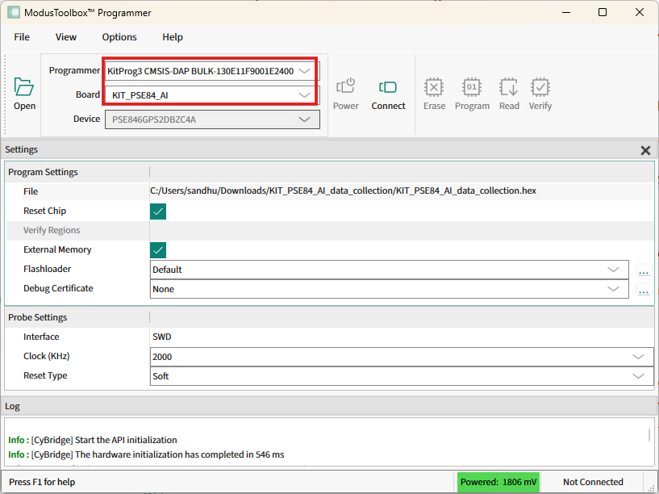Click the Connect icon
Image resolution: width=659 pixels, height=494 pixels.
coord(388,87)
